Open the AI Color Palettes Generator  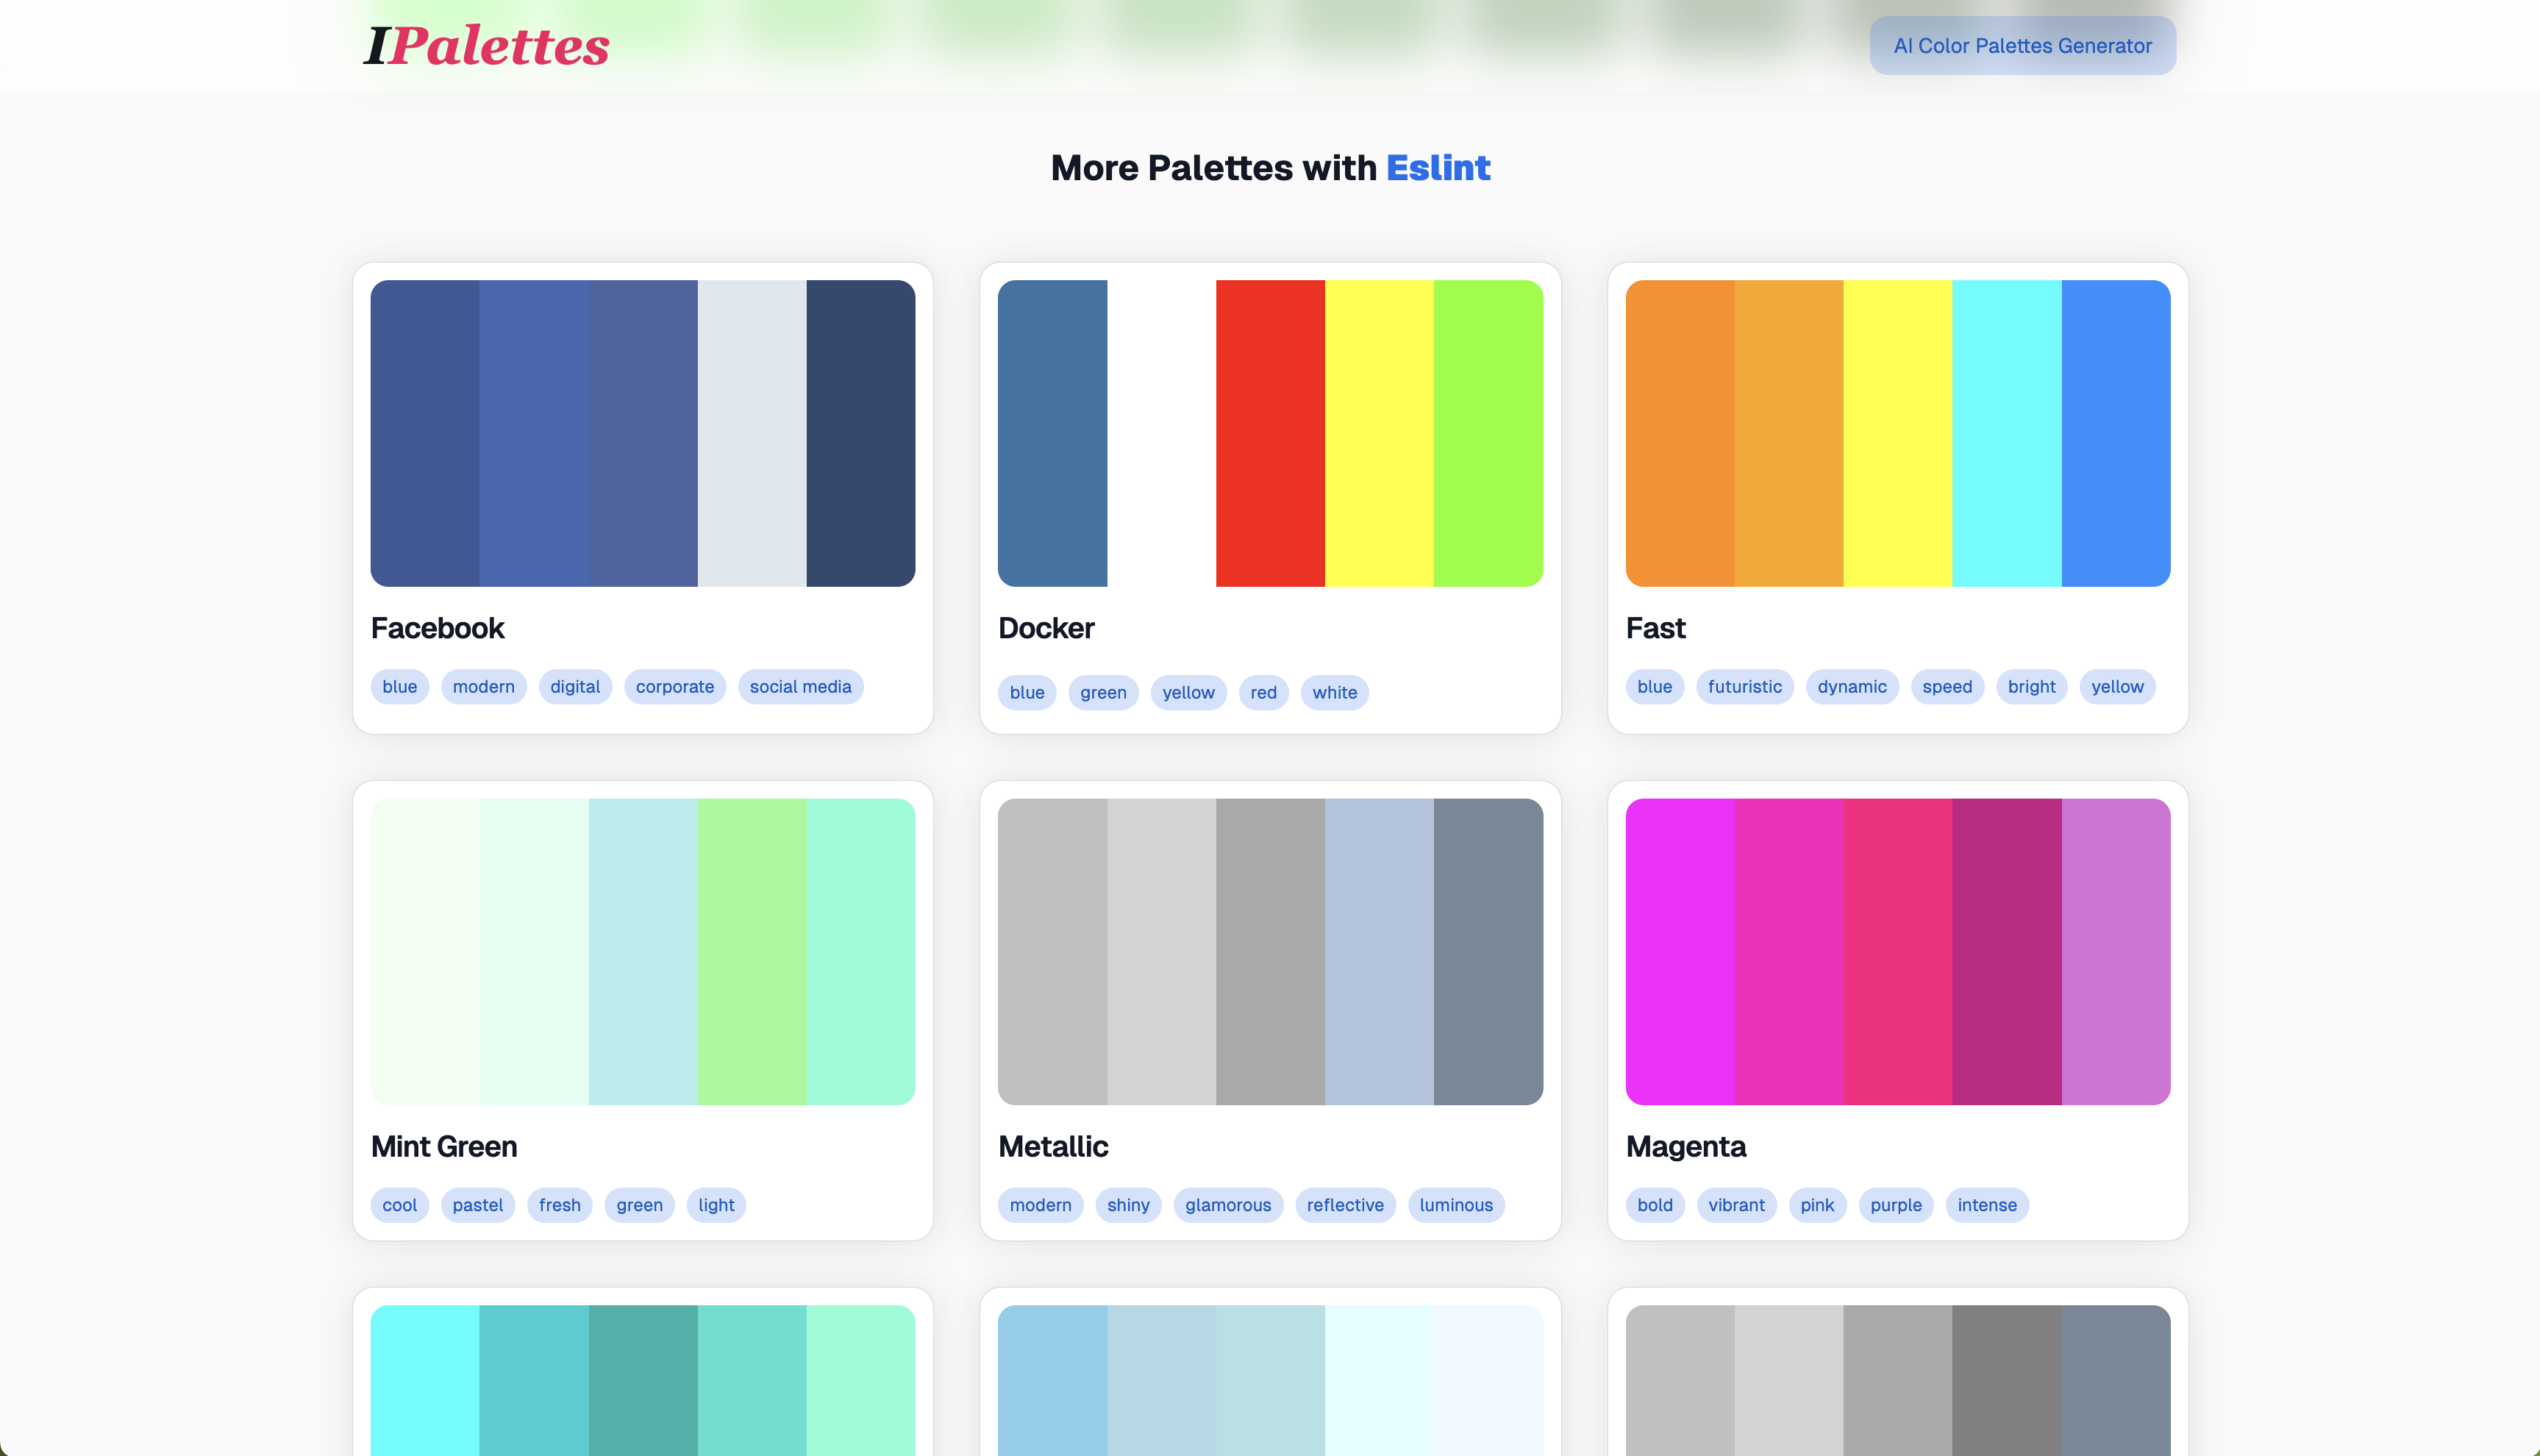point(2022,46)
